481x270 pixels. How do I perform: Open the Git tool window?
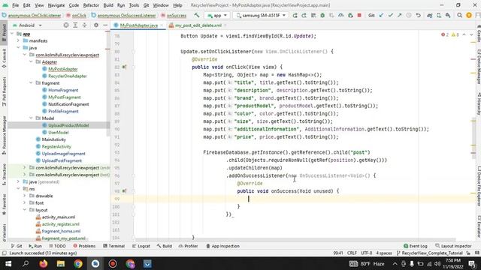coord(17,246)
